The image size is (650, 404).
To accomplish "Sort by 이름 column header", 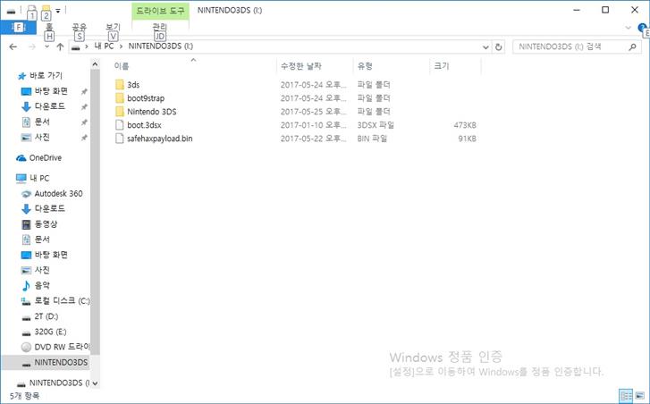I will (x=122, y=66).
